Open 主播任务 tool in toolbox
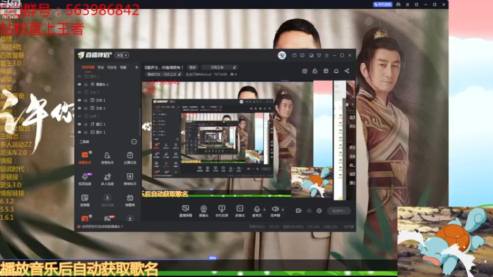Viewport: 493px width, 277px height. point(130,158)
